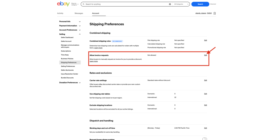273x140 pixels.
Task: Switch to the Messages tab
Action: tap(79, 13)
